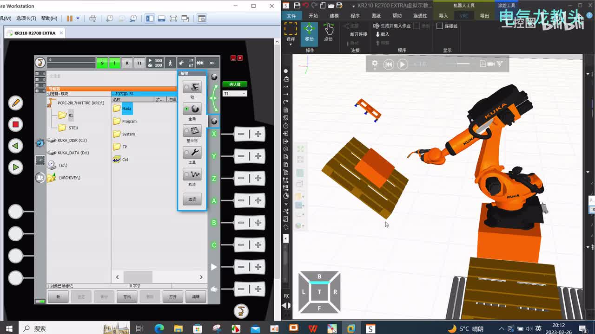Screen dimensions: 595x334
Task: Click the plus jog key for Z
Action: click(x=258, y=179)
